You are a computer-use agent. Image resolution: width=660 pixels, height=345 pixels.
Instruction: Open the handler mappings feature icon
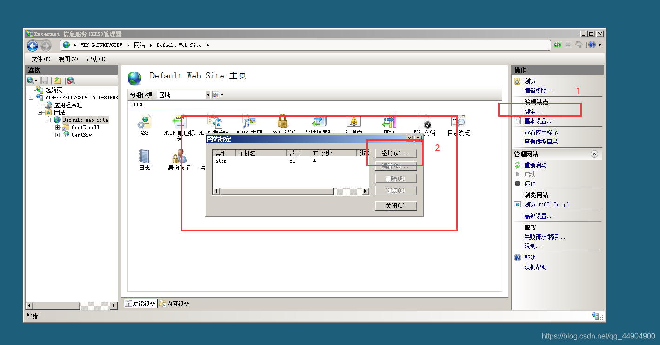pos(319,122)
